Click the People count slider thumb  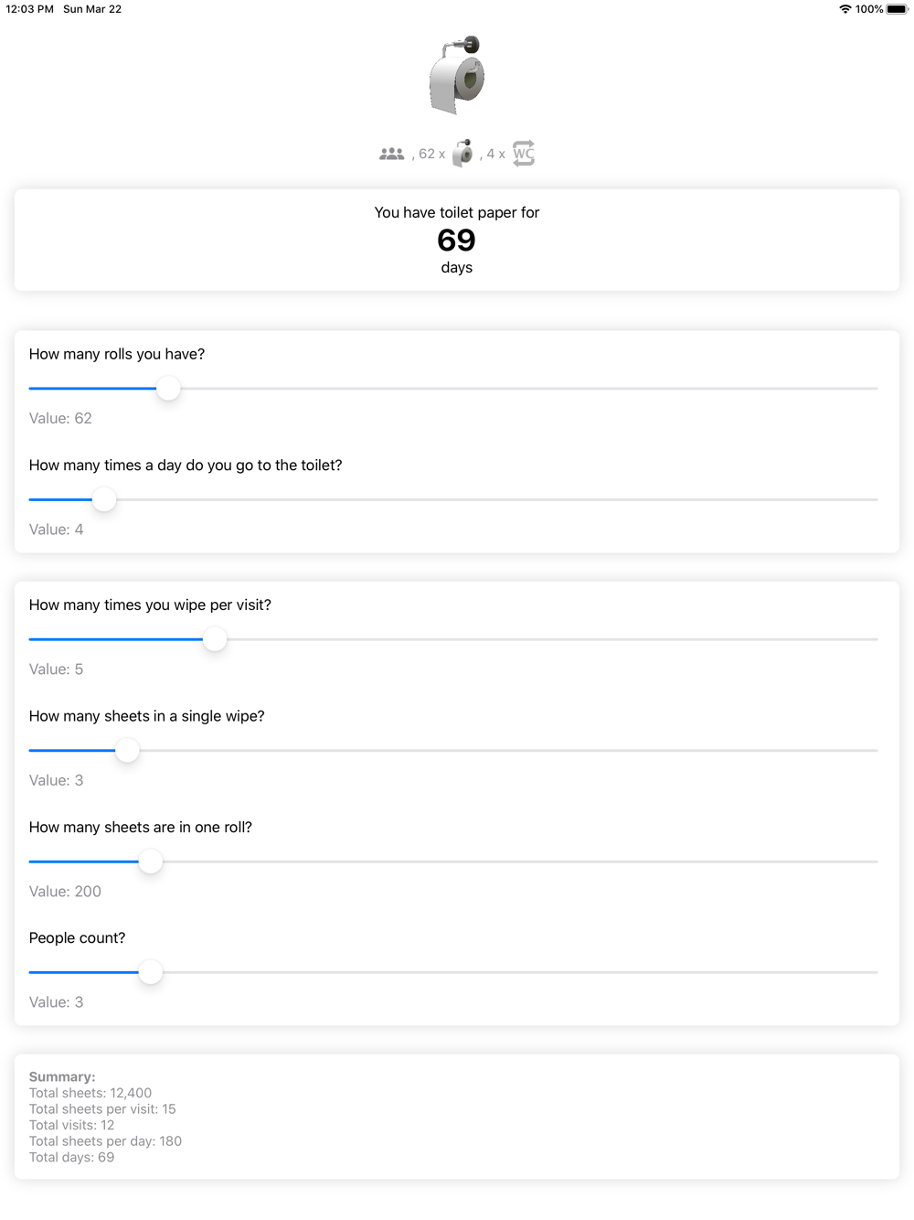click(x=151, y=972)
